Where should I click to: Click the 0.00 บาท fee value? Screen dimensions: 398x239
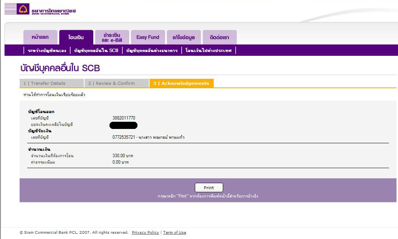coord(120,162)
